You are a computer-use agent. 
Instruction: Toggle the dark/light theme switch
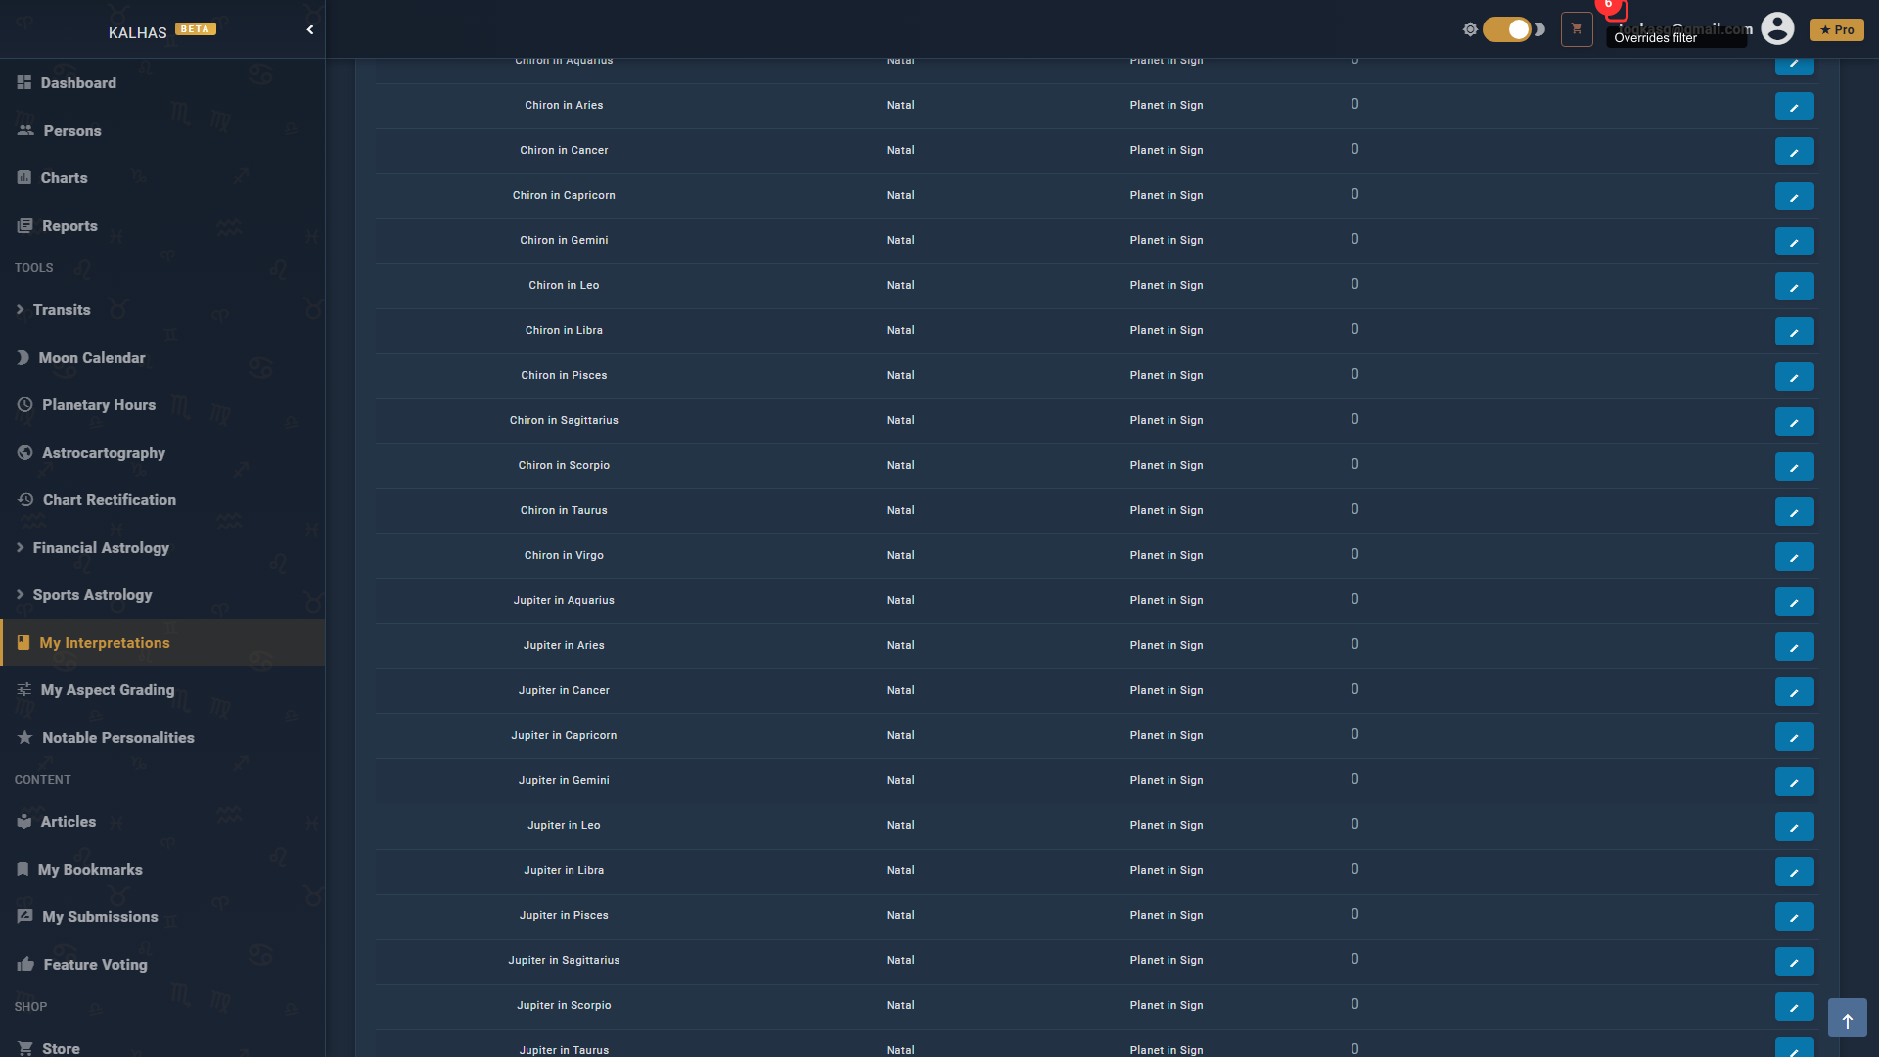tap(1507, 29)
